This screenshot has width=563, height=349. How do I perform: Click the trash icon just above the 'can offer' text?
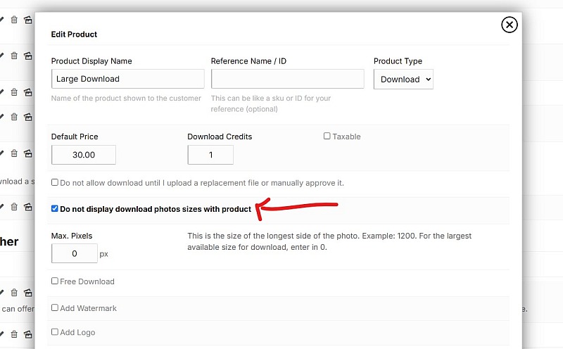pos(14,292)
